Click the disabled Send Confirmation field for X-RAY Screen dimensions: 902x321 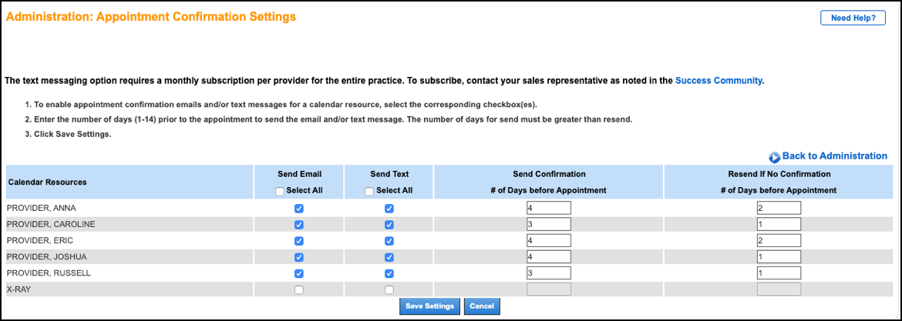[549, 289]
